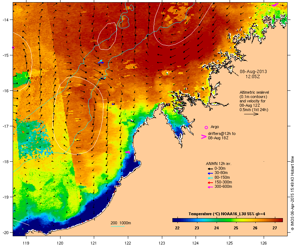Click the latitude axis label -14
The width and height of the screenshot is (297, 246).
click(x=5, y=20)
